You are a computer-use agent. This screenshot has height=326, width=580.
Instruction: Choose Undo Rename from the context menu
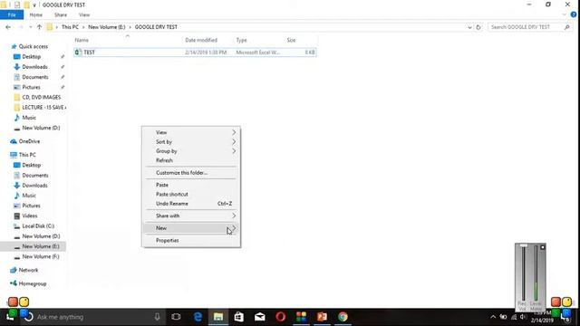click(191, 204)
